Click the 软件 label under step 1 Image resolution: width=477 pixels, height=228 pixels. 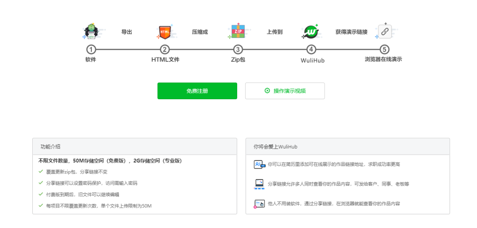point(91,60)
